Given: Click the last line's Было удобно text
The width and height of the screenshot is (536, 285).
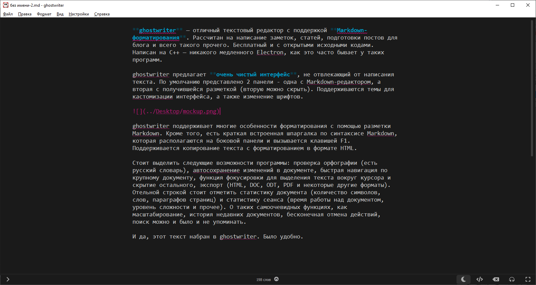Looking at the screenshot, I should coord(283,236).
